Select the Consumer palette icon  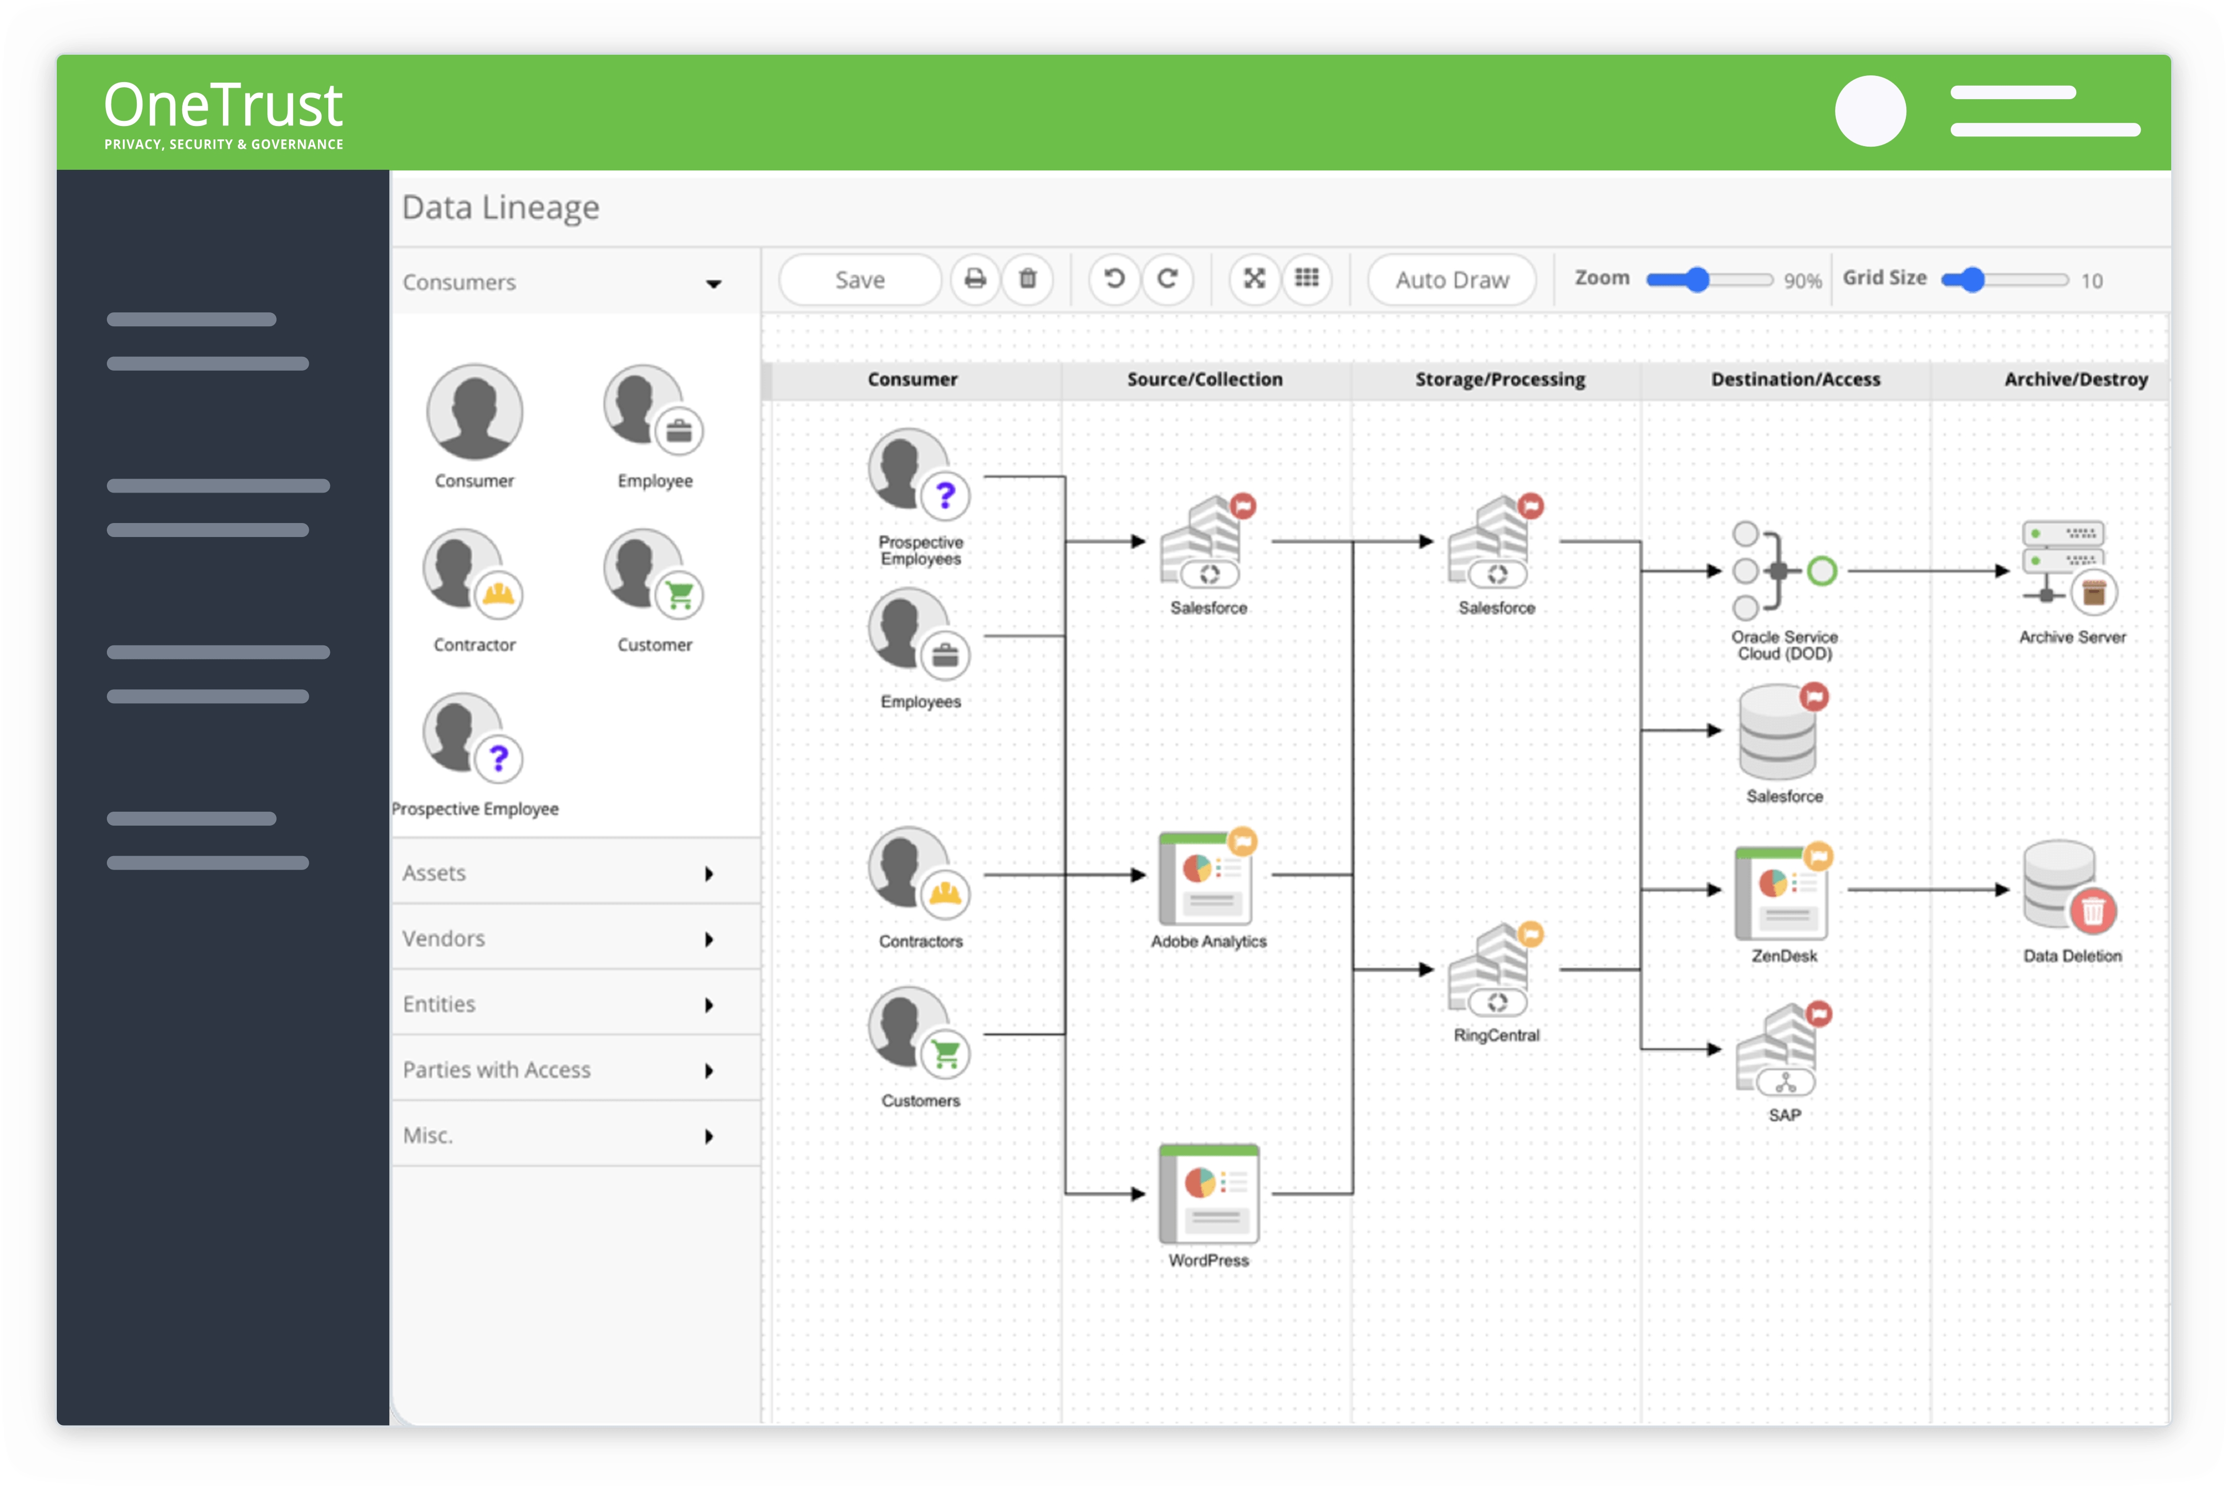[x=474, y=412]
